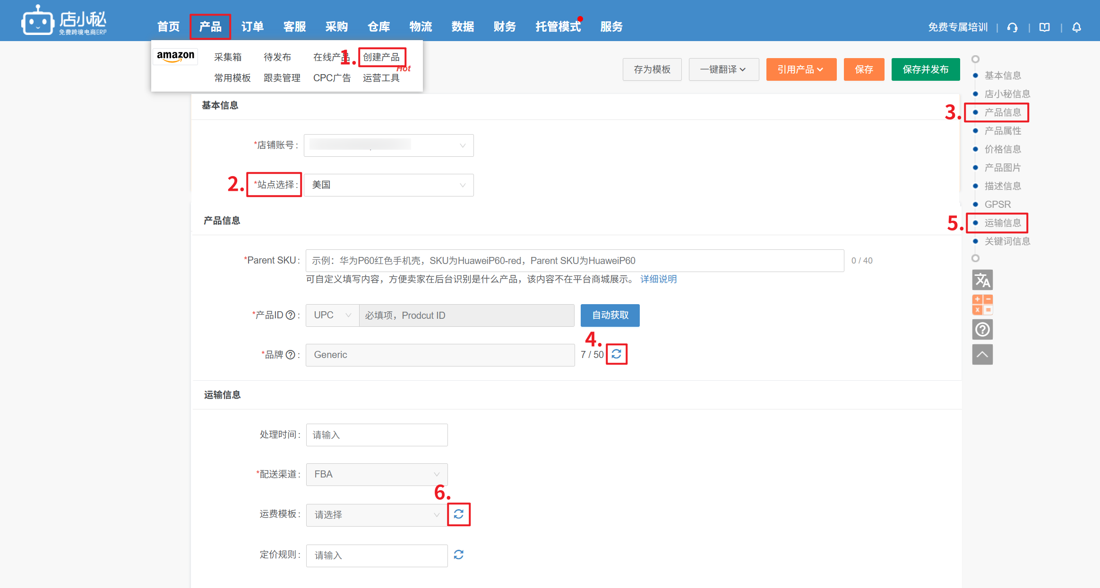Click refresh icon beside pricing rule

(458, 554)
